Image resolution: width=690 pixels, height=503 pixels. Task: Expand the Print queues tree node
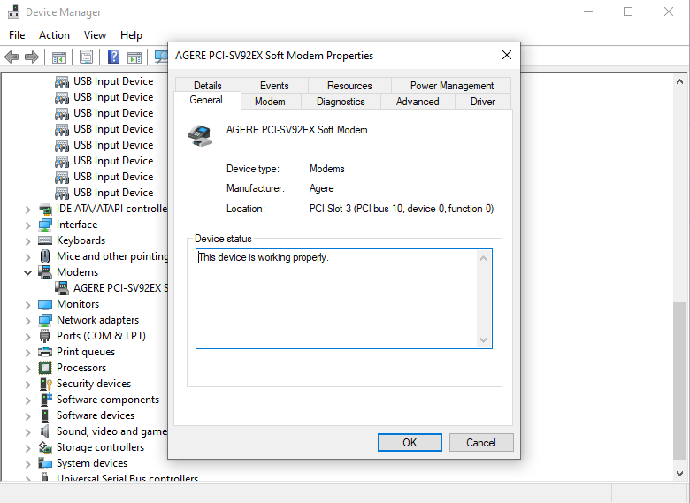(x=27, y=353)
